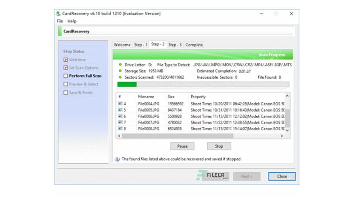This screenshot has width=356, height=206.
Task: Click the info icon beside the recovery note
Action: pos(117,159)
